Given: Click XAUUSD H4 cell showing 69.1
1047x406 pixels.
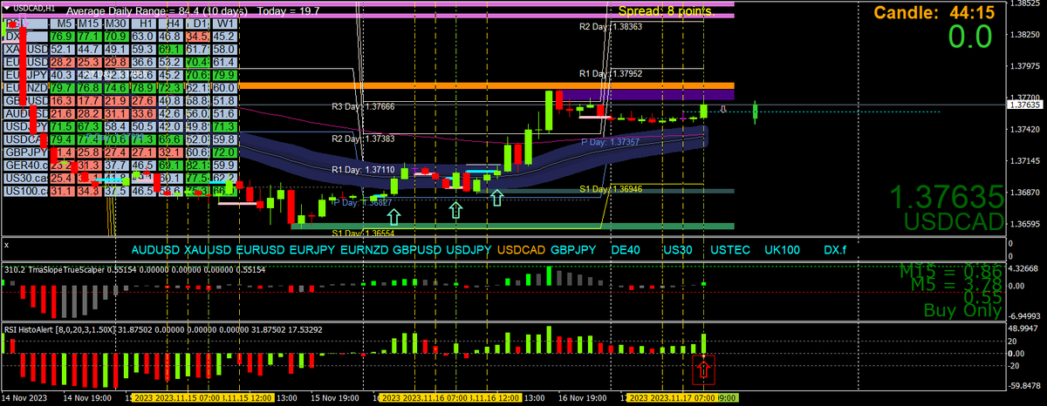Looking at the screenshot, I should click(169, 49).
